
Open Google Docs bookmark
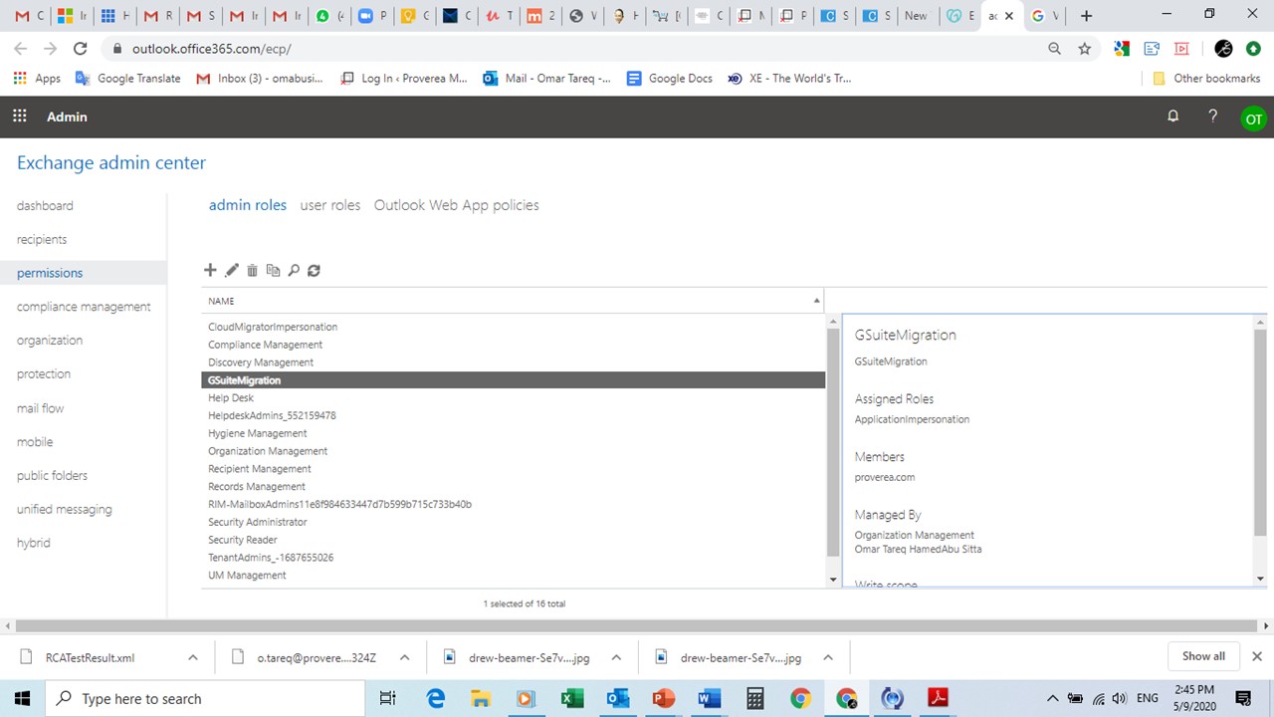click(x=670, y=78)
